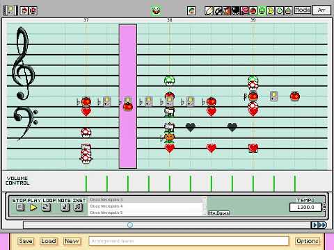
Task: Click the tomato note inside the pink playhead column
Action: pyautogui.click(x=128, y=106)
